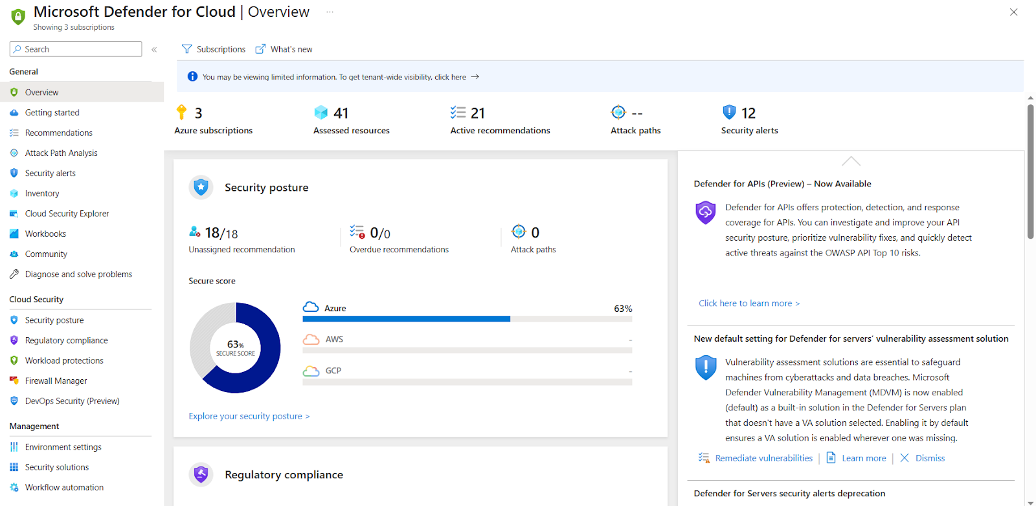Click the Firewall Manager icon
The height and width of the screenshot is (506, 1036).
tap(14, 380)
